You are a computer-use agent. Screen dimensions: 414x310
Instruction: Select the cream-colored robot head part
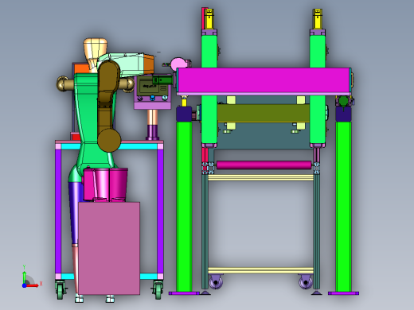click(x=95, y=56)
